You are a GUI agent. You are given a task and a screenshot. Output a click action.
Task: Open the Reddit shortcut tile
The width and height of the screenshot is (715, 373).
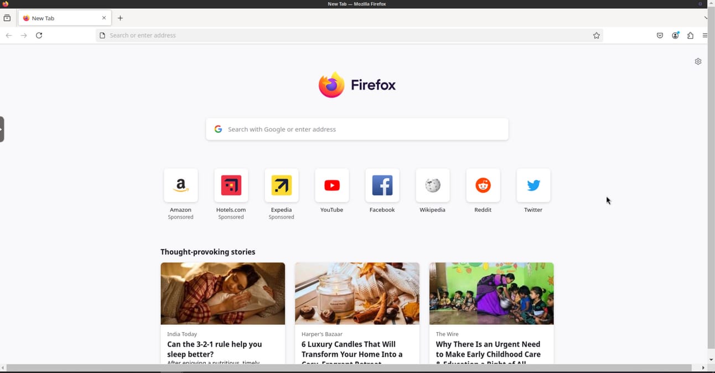(483, 185)
